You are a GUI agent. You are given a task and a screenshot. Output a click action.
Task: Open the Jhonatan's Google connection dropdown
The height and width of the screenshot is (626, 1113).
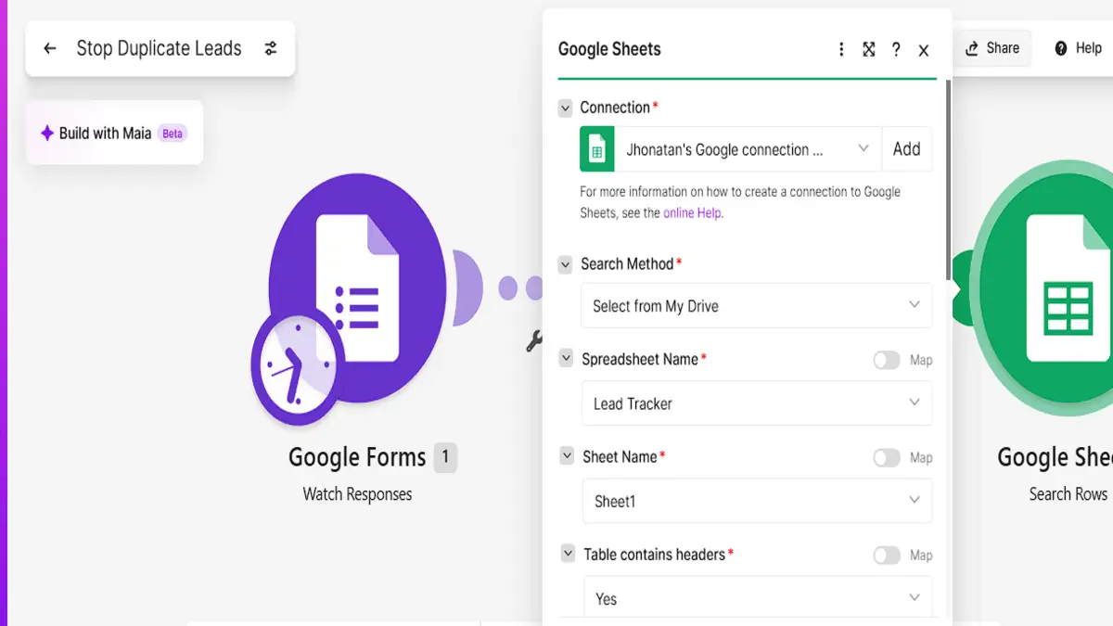(x=748, y=149)
